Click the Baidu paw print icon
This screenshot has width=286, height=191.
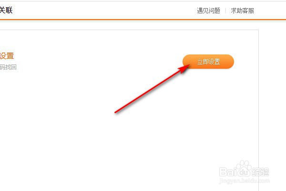244,169
